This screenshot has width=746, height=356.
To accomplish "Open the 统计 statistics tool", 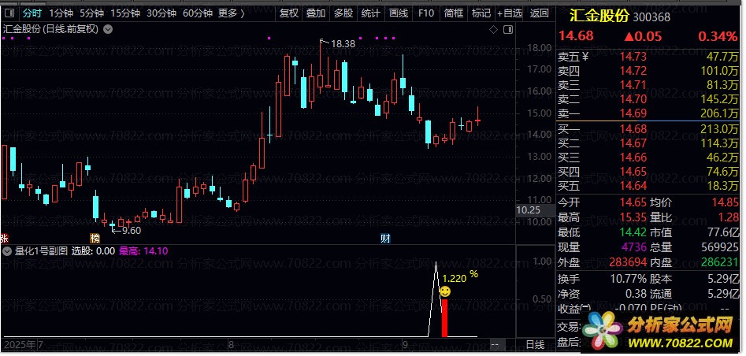I will 370,13.
